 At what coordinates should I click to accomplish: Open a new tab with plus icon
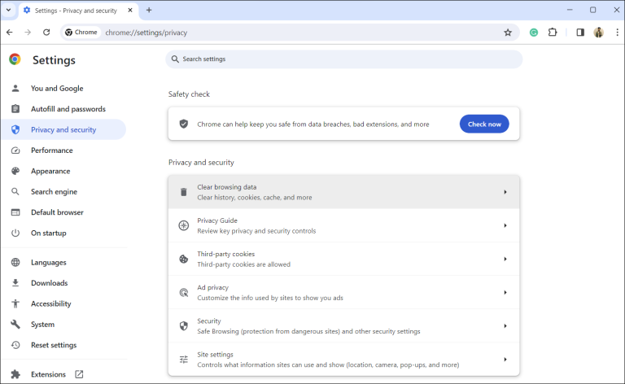click(149, 10)
